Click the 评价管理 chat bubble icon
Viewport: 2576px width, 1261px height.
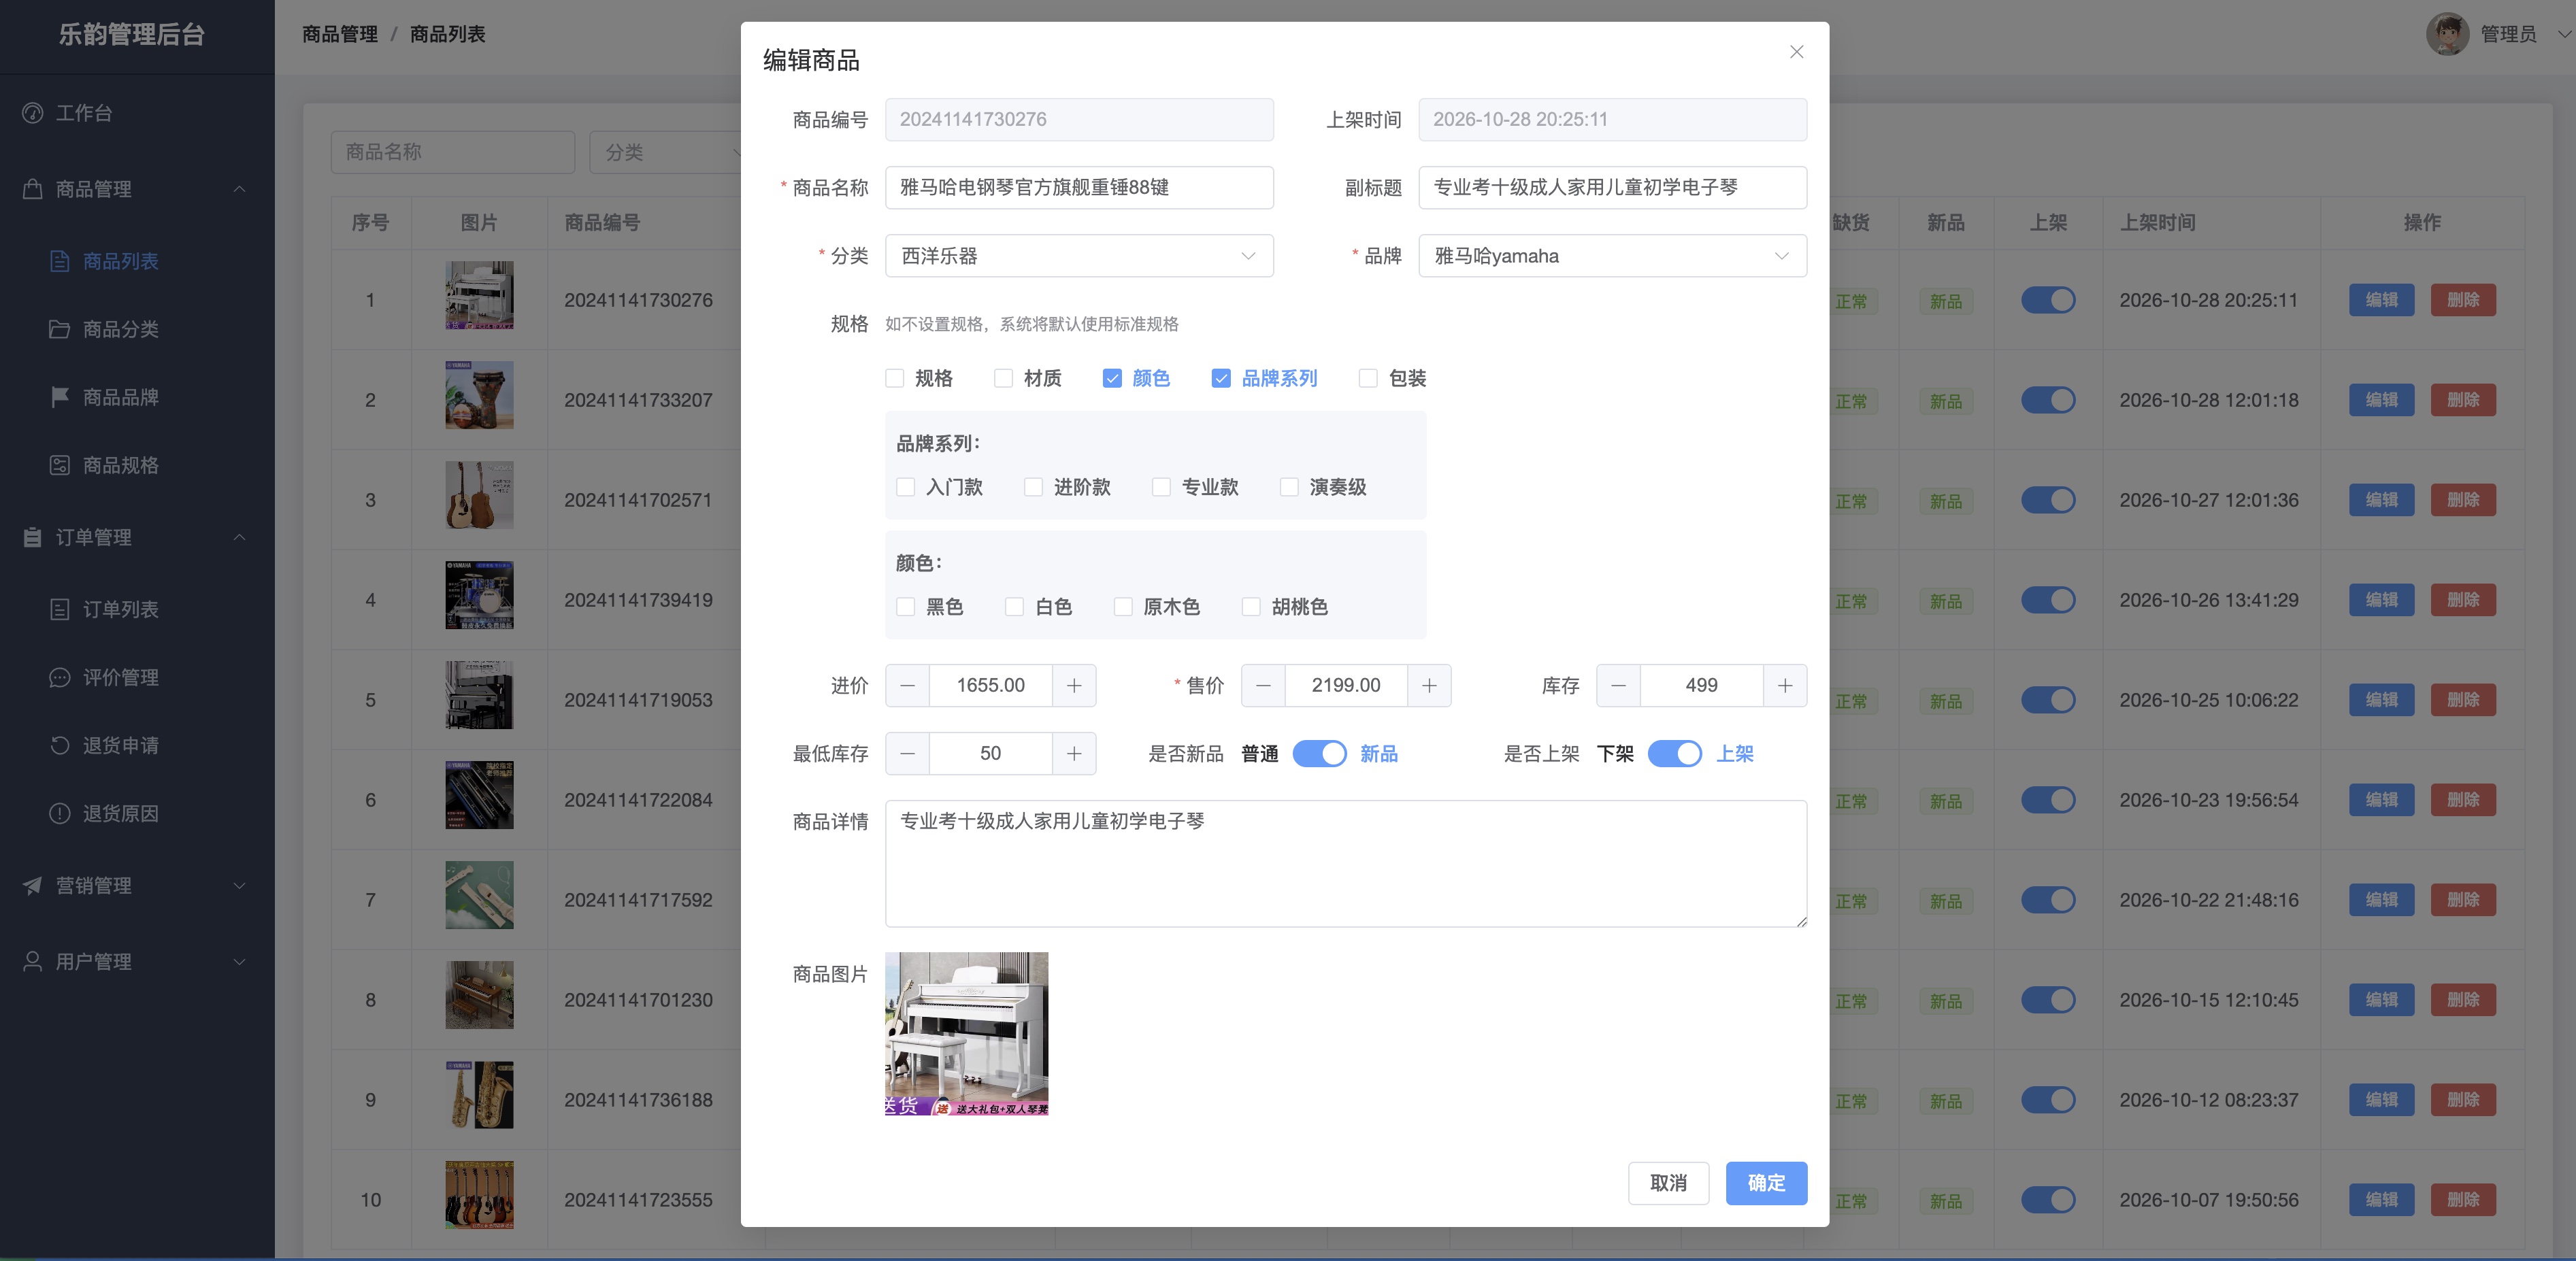60,677
